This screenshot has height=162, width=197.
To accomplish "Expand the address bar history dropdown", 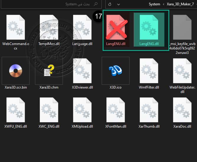I will point(119,4).
